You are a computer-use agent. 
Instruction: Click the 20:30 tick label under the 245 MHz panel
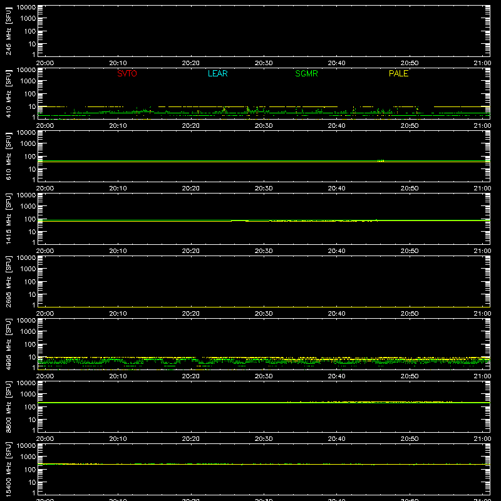point(264,63)
